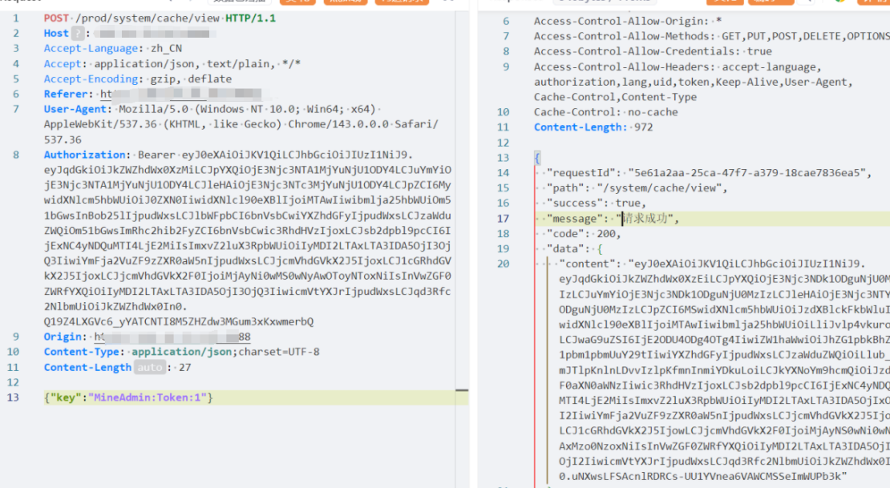The height and width of the screenshot is (488, 890).
Task: Select the User-Agent header name
Action: [x=75, y=109]
